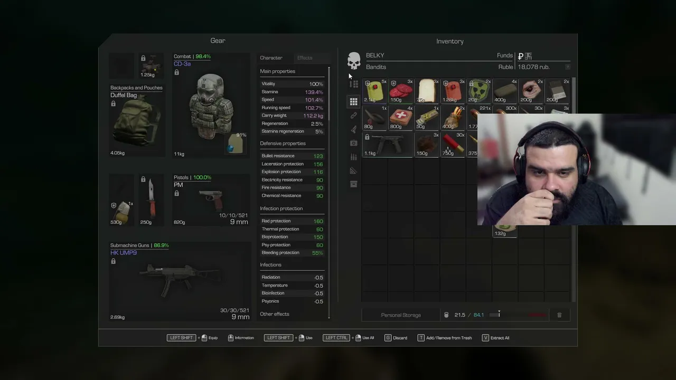Select the Duffel Bag backpack slot
676x380 pixels.
tap(136, 121)
